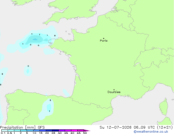Click the 'Su 12-07-2026 06..09 UTC (12+21)' date text

136,127
